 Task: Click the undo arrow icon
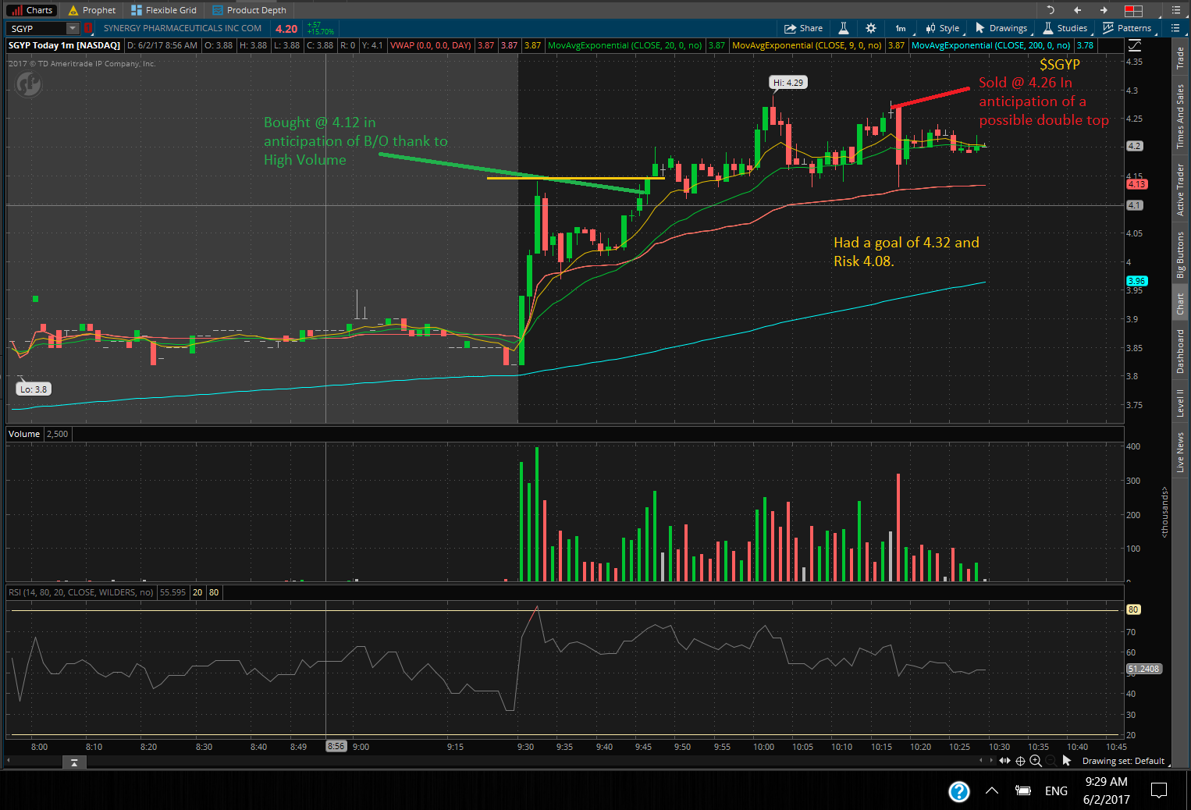[1051, 10]
